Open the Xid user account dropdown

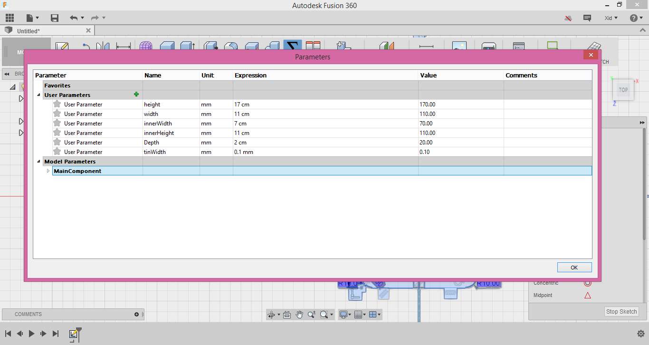point(611,18)
